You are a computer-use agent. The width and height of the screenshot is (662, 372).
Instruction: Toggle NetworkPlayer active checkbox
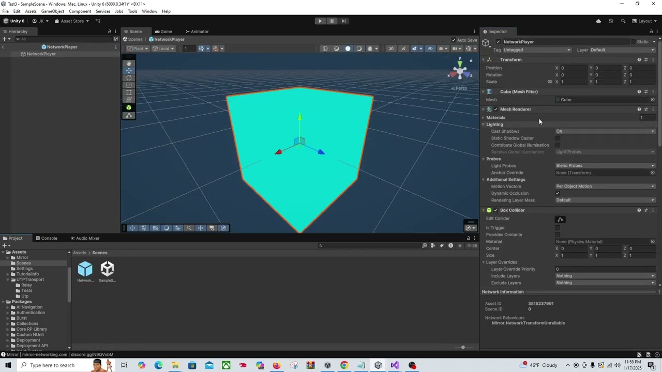click(498, 42)
